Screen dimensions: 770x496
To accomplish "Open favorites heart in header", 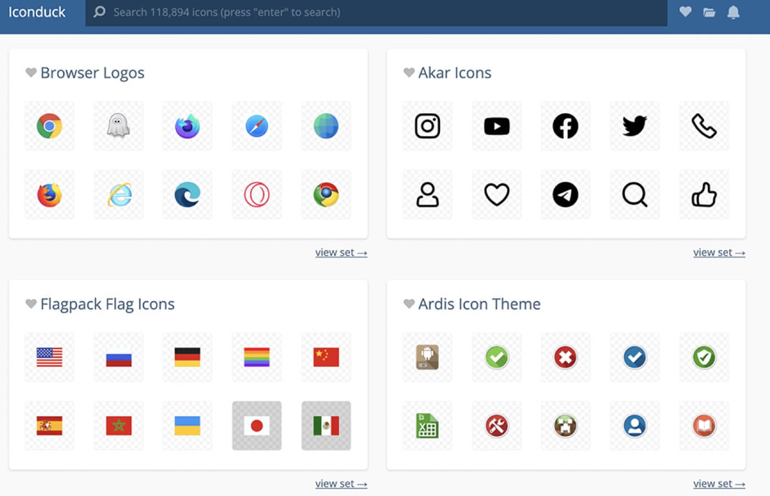I will [685, 12].
